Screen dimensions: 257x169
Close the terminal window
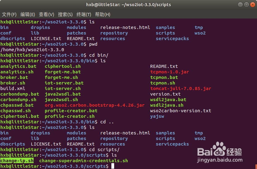[253, 5]
